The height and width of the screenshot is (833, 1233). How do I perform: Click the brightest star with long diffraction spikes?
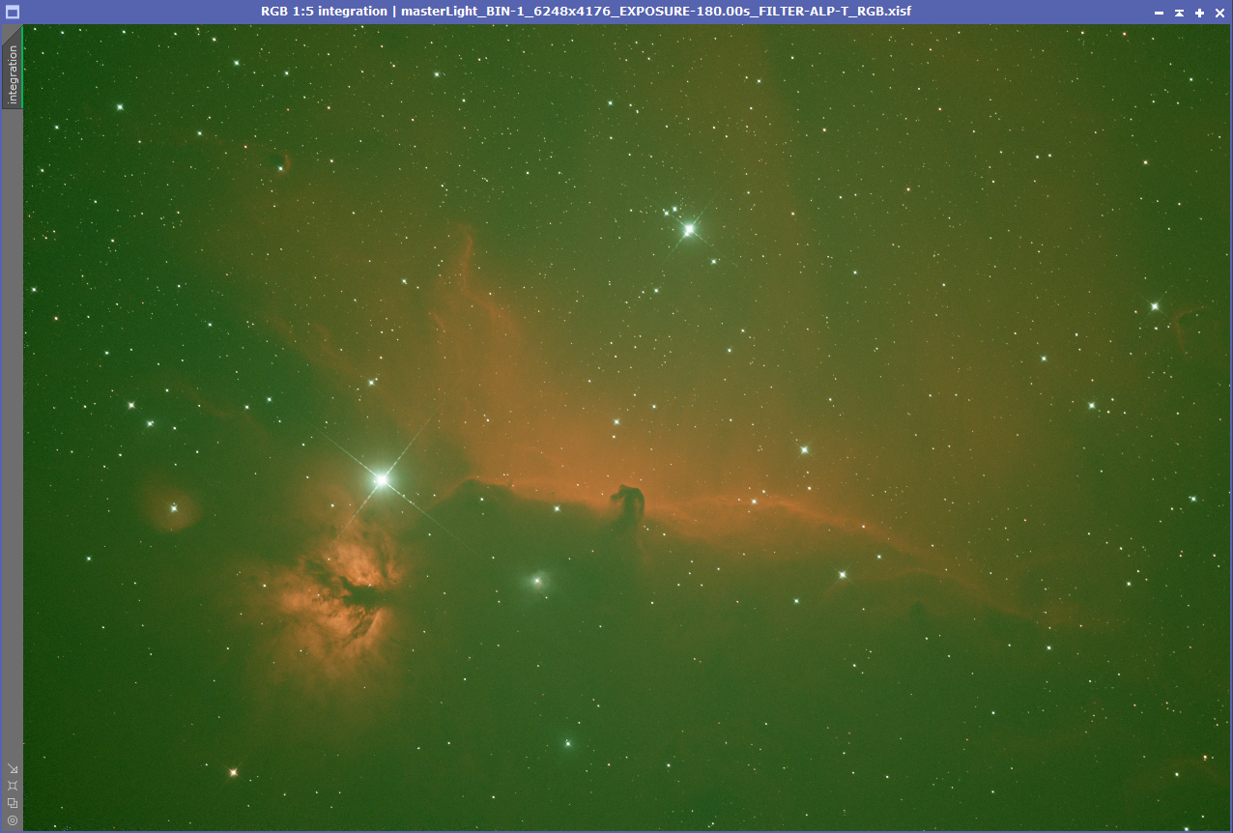(382, 479)
